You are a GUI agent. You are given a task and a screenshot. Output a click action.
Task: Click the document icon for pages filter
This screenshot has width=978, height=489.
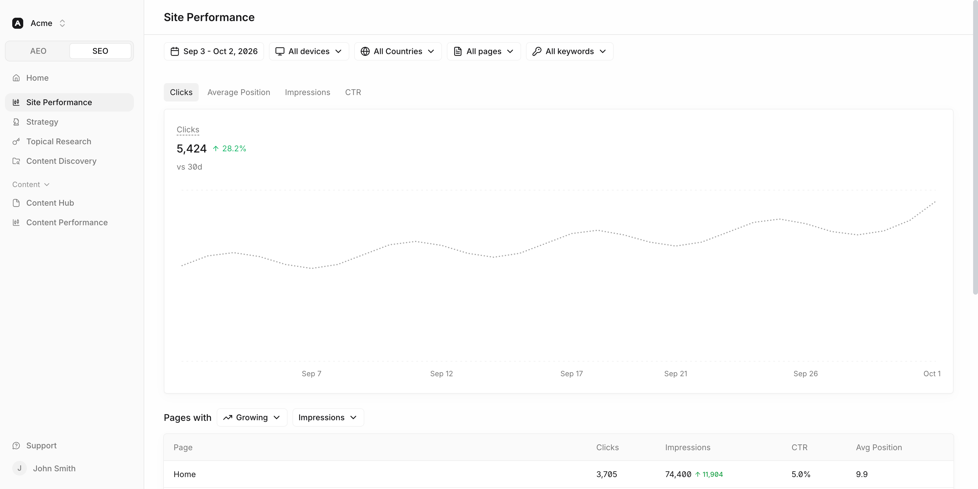click(458, 51)
